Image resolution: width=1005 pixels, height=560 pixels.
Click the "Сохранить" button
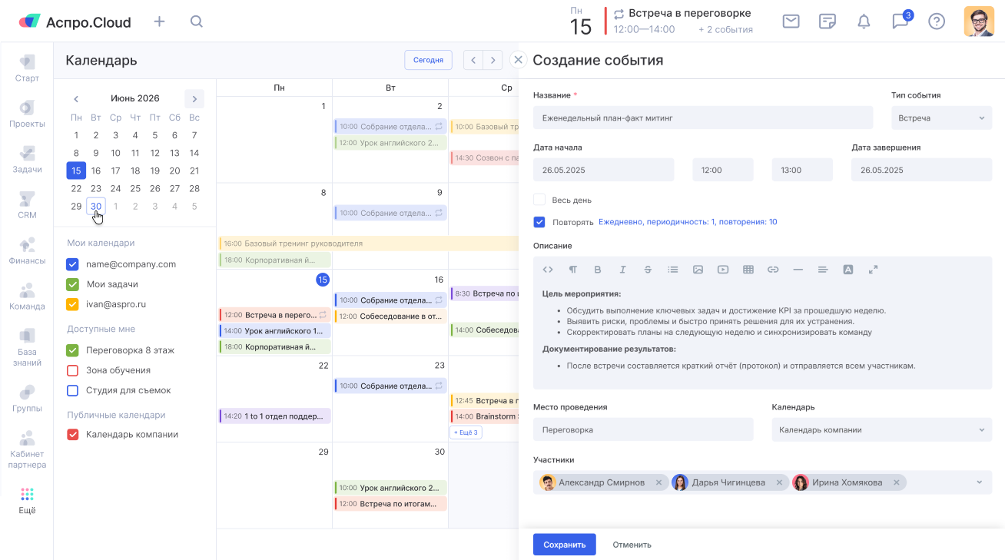[x=564, y=545]
